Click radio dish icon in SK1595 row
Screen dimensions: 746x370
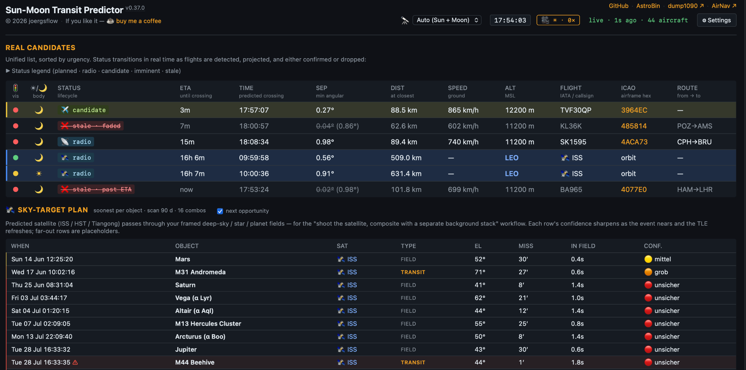coord(64,142)
